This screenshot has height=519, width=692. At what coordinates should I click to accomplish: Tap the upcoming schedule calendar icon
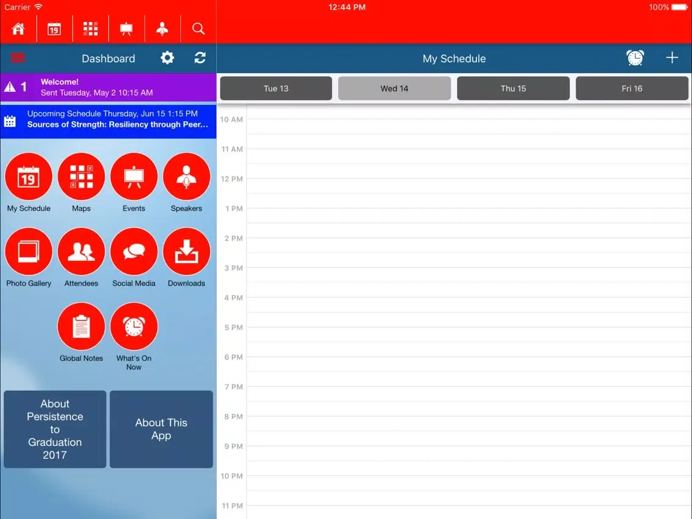pos(10,121)
